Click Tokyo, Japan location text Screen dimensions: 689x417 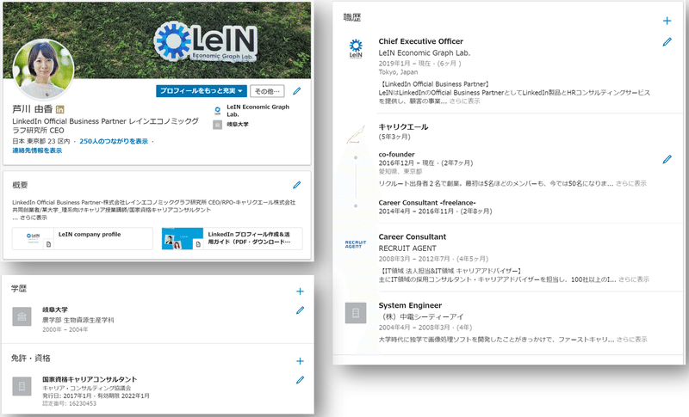coord(398,72)
